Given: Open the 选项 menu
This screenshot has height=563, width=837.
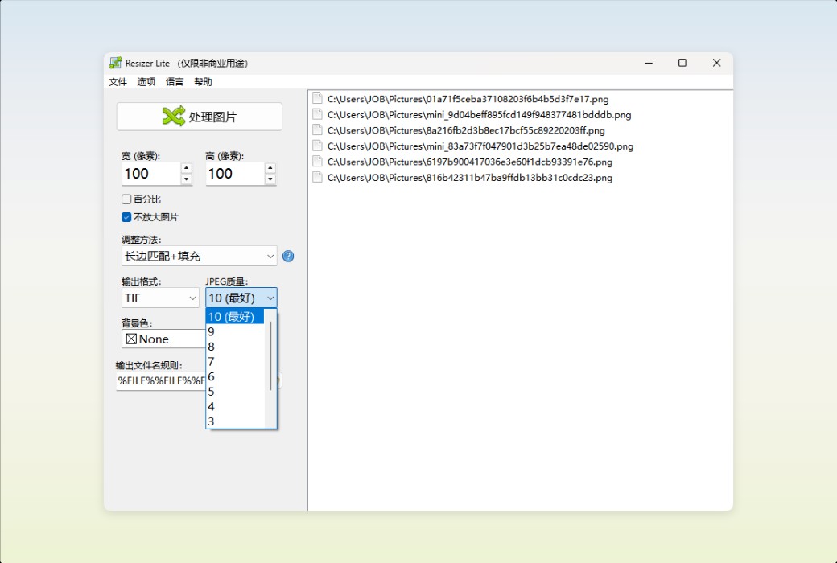Looking at the screenshot, I should 146,81.
